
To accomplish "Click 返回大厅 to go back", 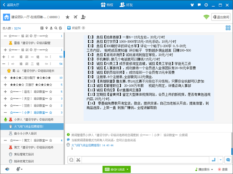I will point(11,5).
